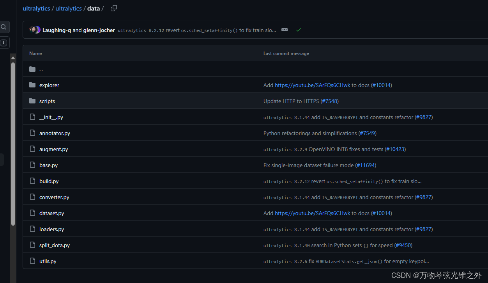Open pull request #9827 in __init__.py row
This screenshot has height=283, width=488.
pyautogui.click(x=424, y=117)
